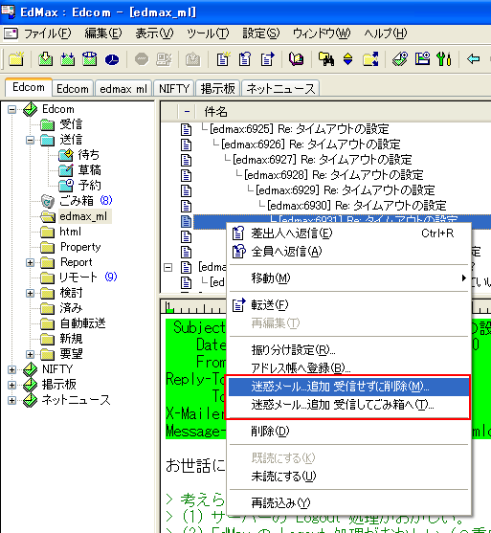This screenshot has width=491, height=533.
Task: Expand the 検討 folder
Action: point(31,293)
